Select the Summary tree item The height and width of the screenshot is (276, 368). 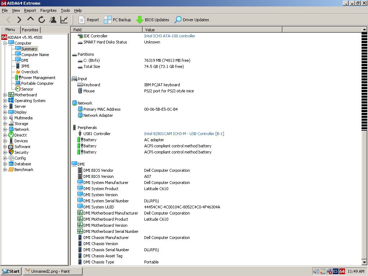pyautogui.click(x=29, y=49)
